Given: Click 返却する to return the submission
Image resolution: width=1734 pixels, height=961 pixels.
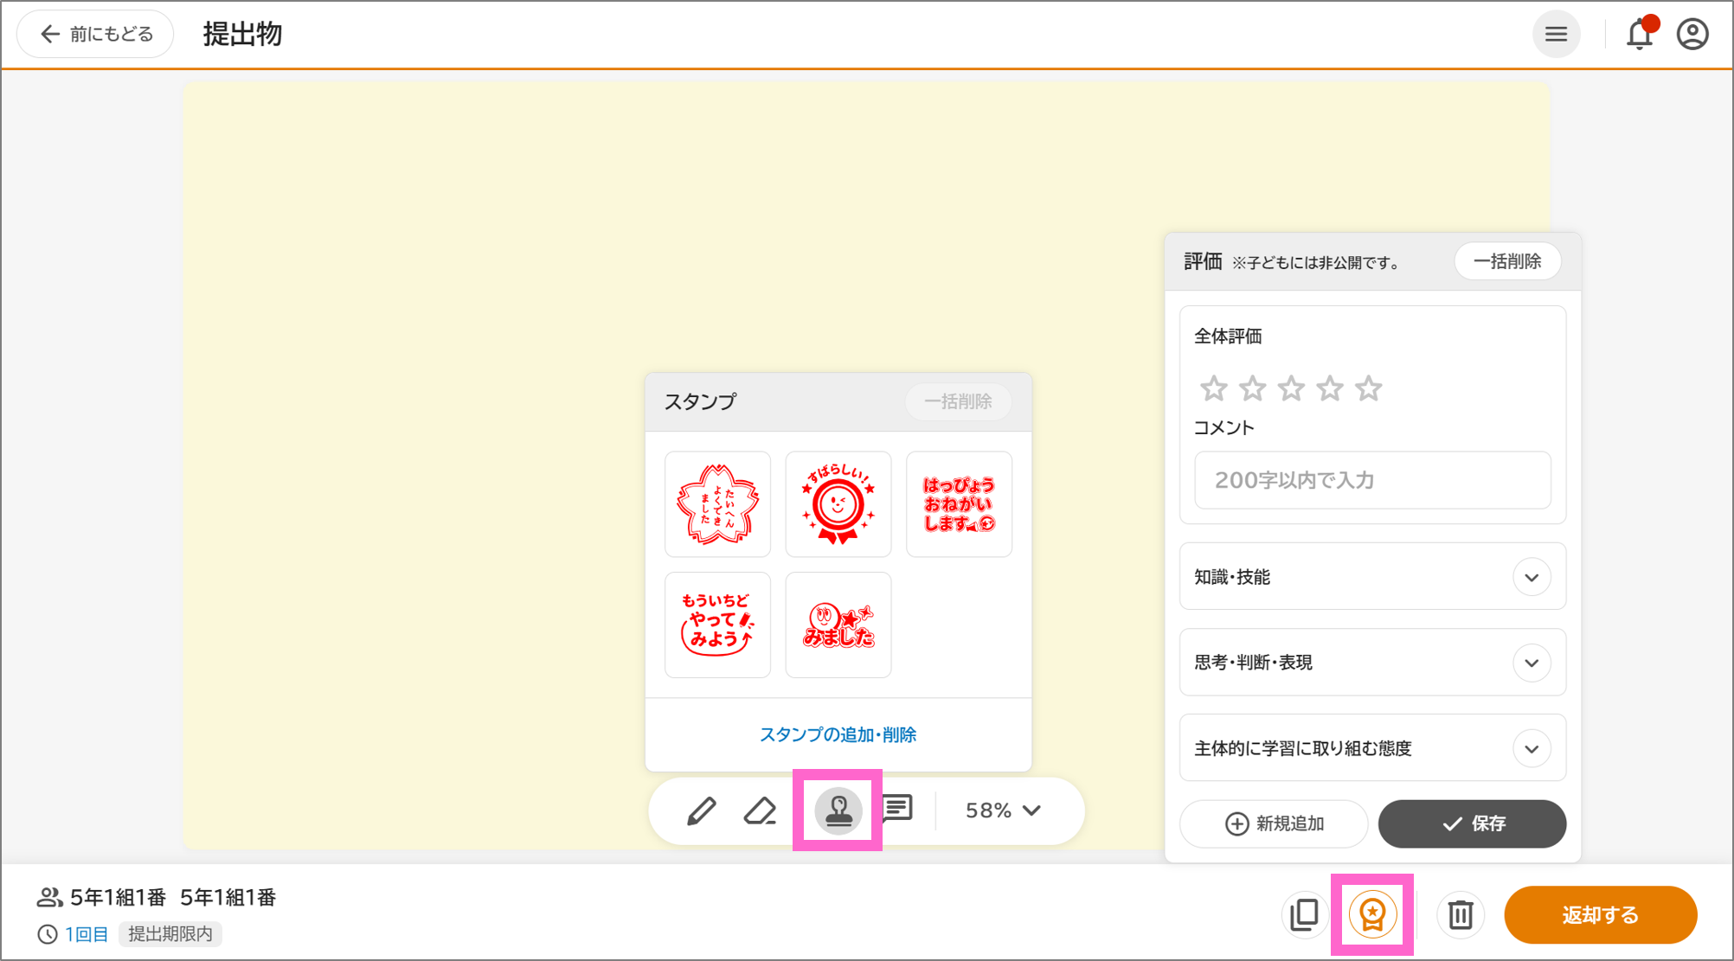Looking at the screenshot, I should (x=1600, y=914).
